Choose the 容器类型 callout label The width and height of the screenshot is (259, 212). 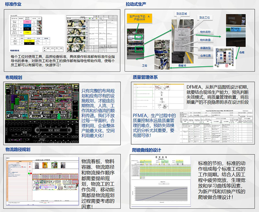pyautogui.click(x=205, y=48)
